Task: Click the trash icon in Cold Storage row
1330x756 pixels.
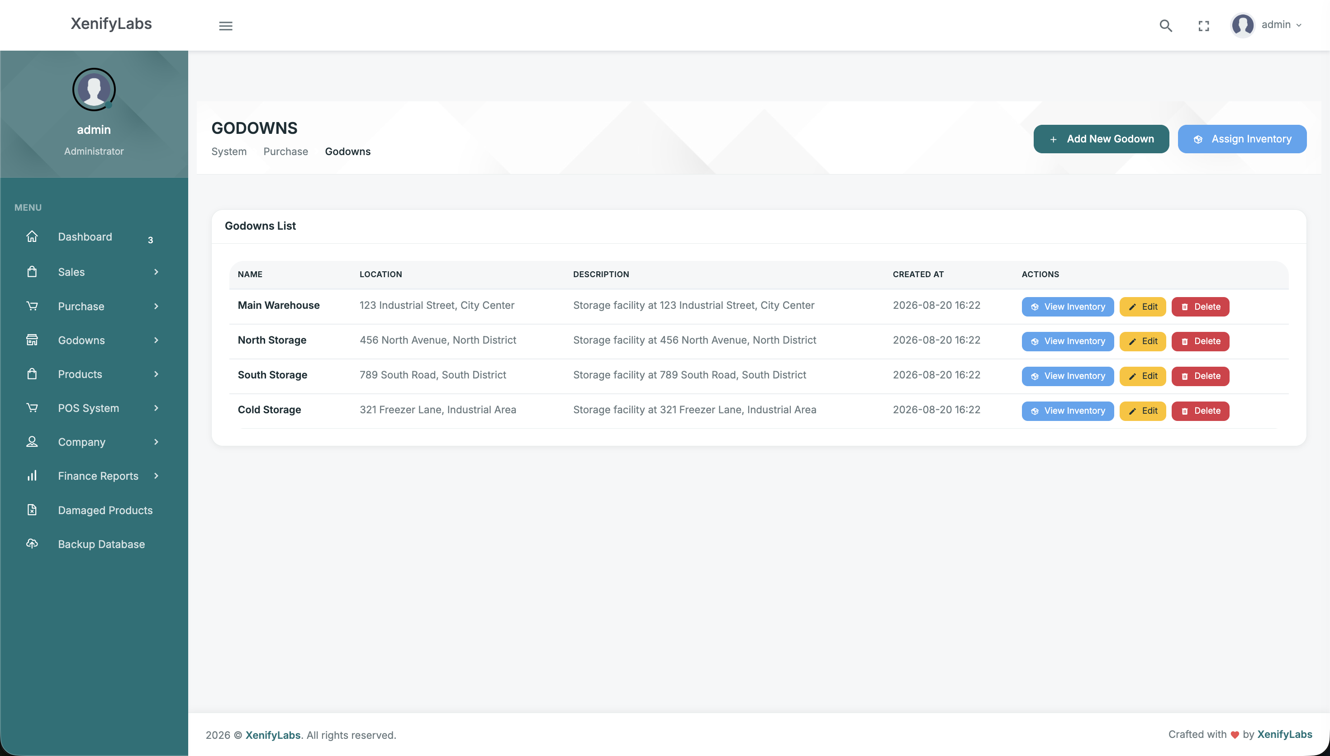Action: pyautogui.click(x=1185, y=411)
